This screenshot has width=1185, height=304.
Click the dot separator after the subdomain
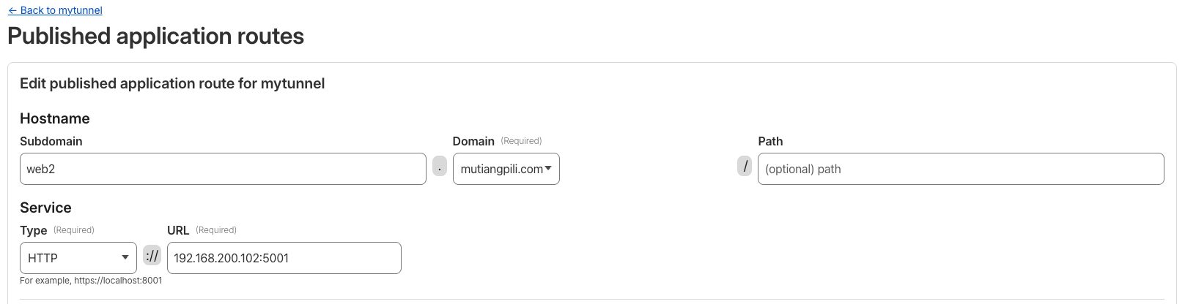coord(440,167)
